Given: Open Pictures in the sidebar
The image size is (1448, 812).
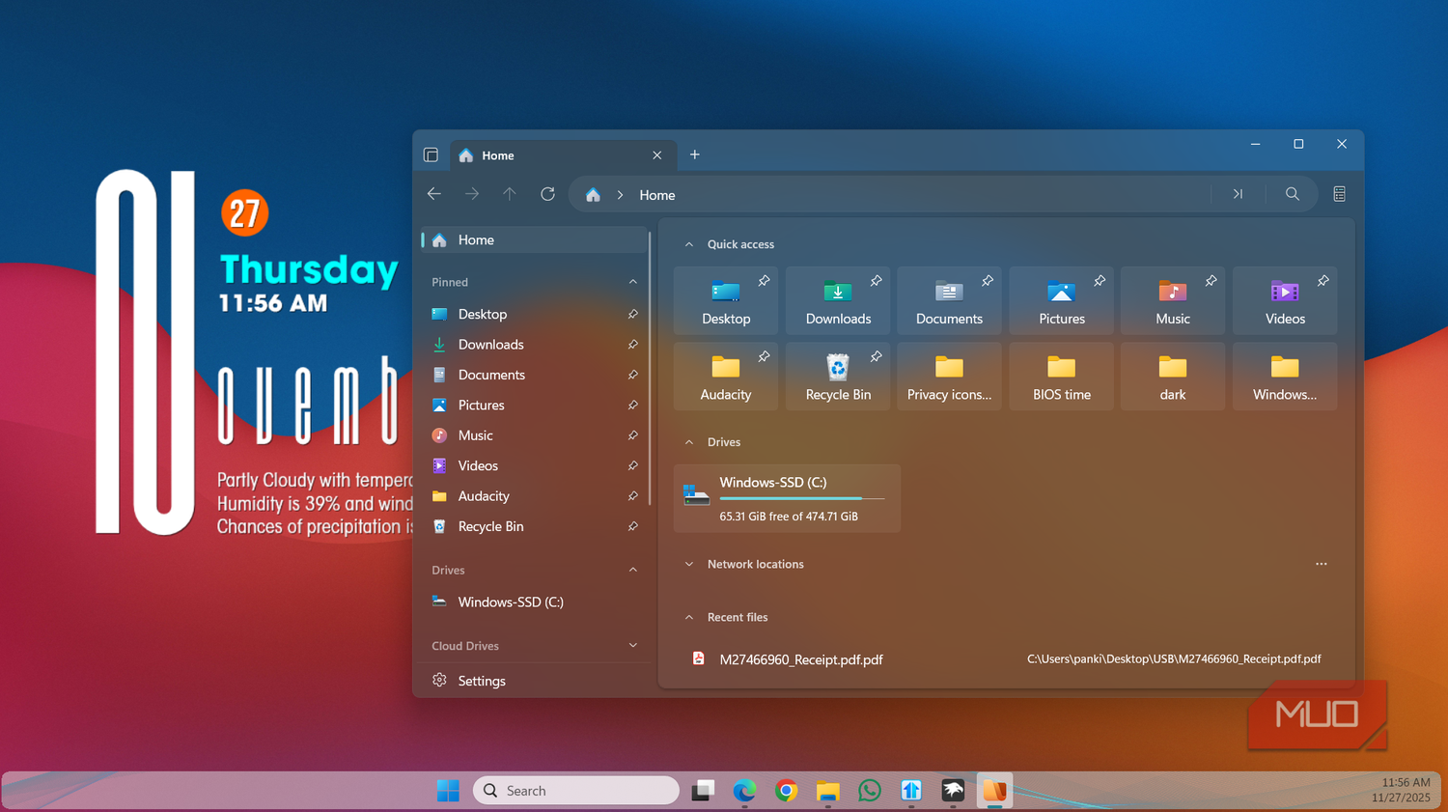Looking at the screenshot, I should coord(534,406).
